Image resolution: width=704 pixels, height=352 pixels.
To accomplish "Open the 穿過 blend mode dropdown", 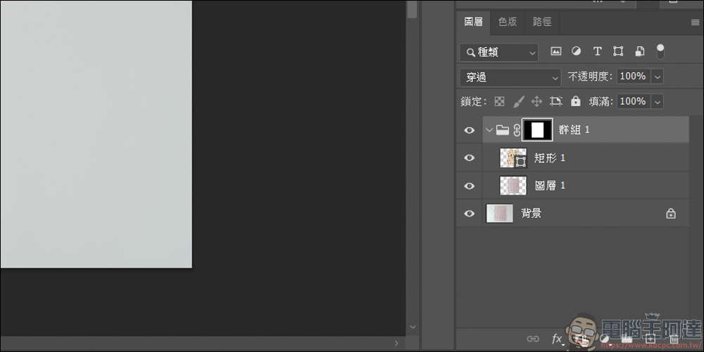I will (510, 77).
